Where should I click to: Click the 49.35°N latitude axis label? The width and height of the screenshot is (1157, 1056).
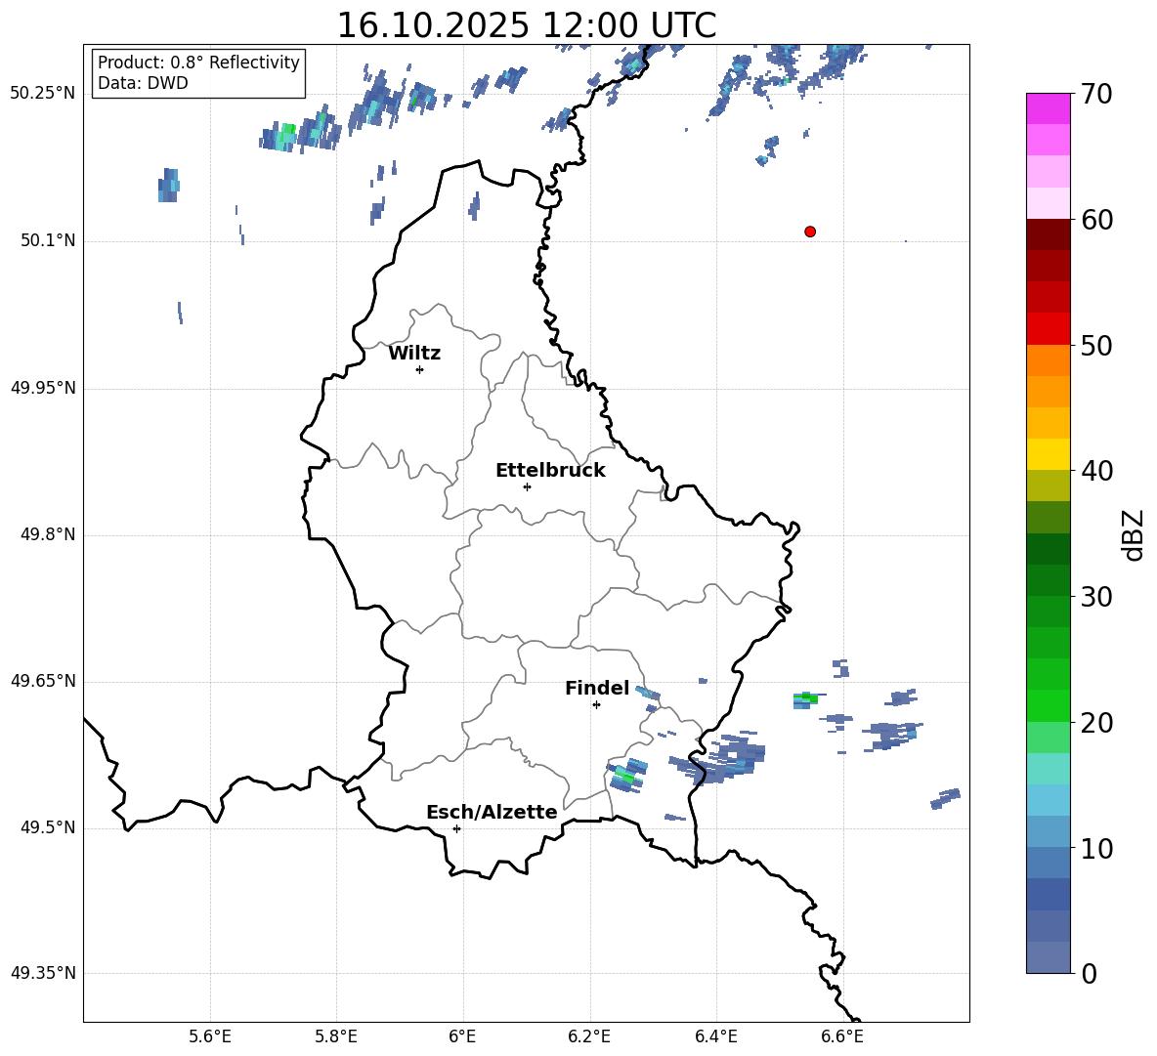coord(42,973)
